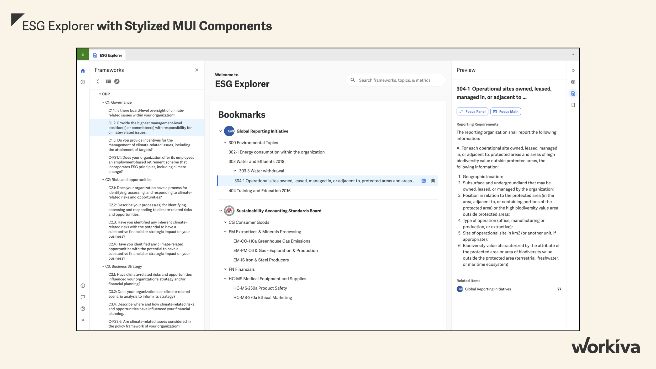Focus the search frameworks input field
The width and height of the screenshot is (656, 369).
tap(396, 80)
